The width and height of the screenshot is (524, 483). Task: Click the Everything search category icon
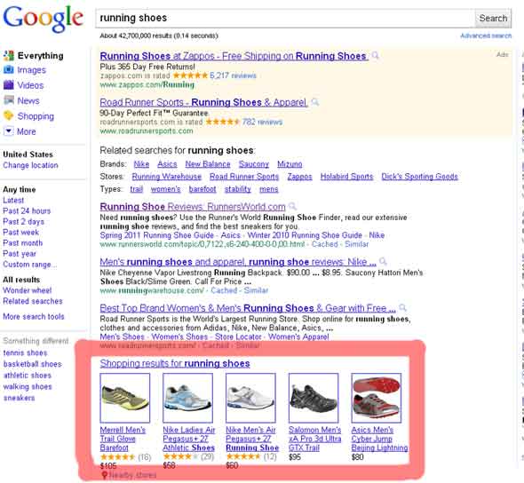point(9,55)
